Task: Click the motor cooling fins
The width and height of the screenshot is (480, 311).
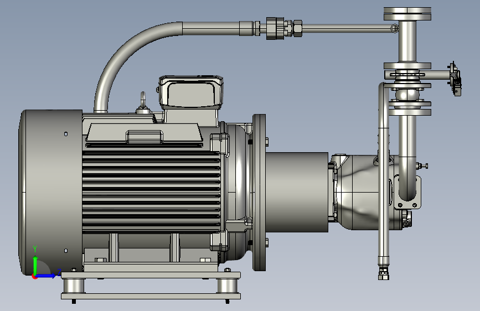Action: tap(151, 191)
